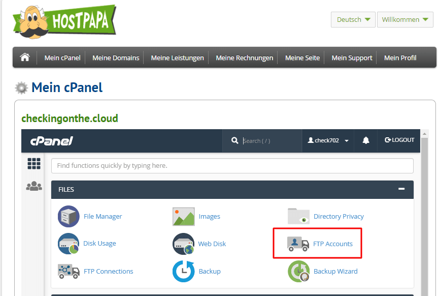Click the grid apps icon in sidebar
Screen dimensions: 439x296
pos(34,164)
